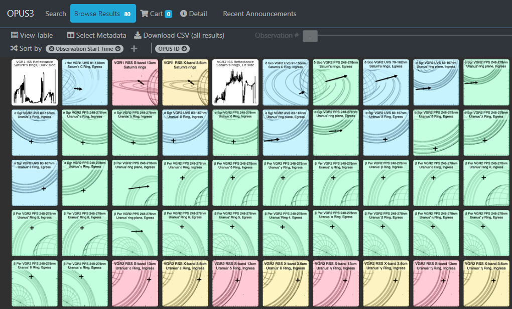Reverse Observation Start Time sort direction arrow
Viewport: 512px width, 309px height.
118,49
